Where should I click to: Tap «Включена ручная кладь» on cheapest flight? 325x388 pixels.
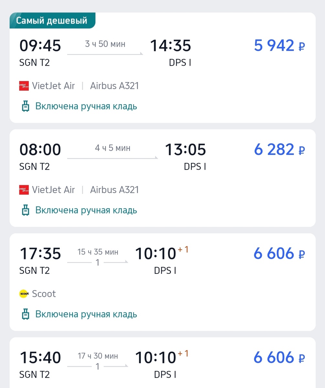tap(86, 106)
